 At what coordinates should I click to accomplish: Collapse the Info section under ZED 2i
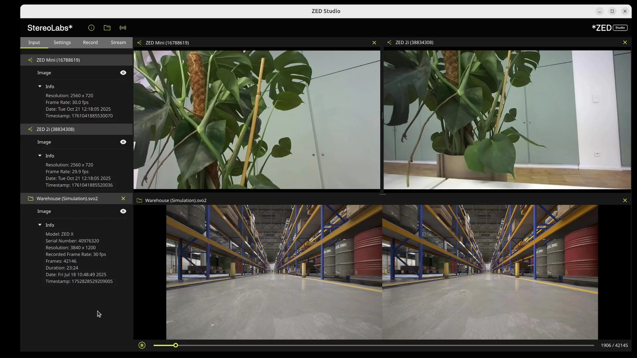click(x=40, y=155)
